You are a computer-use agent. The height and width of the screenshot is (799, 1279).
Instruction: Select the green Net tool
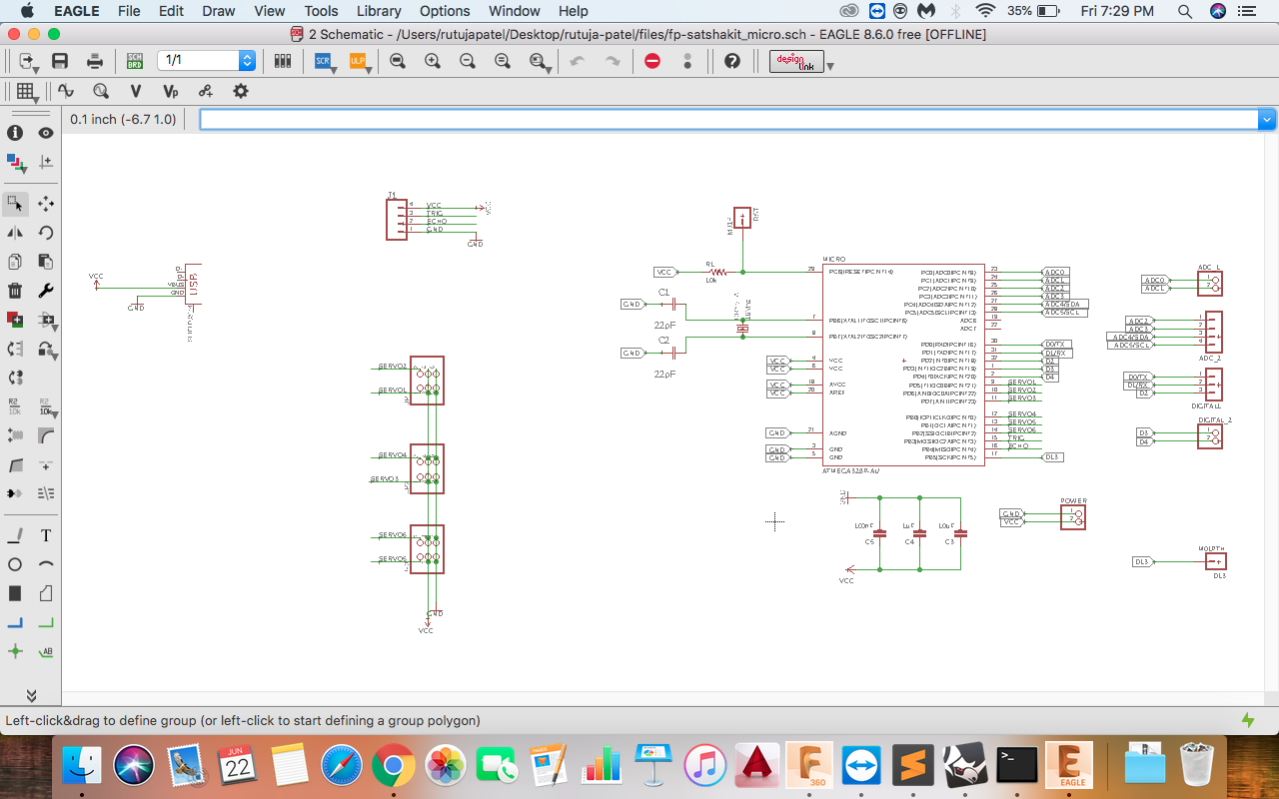coord(46,622)
